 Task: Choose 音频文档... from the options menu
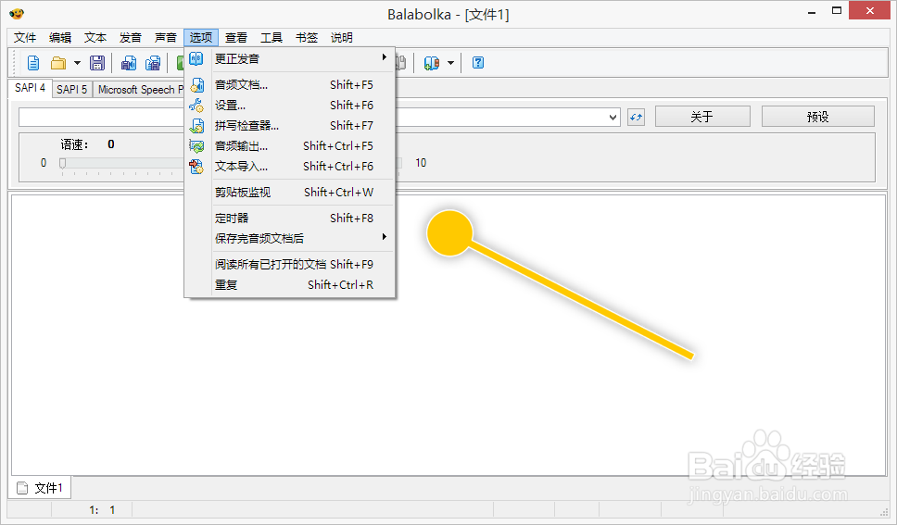pyautogui.click(x=289, y=85)
